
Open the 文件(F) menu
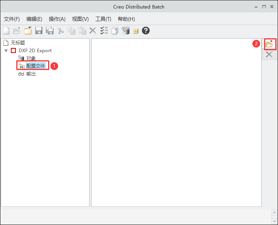point(12,19)
